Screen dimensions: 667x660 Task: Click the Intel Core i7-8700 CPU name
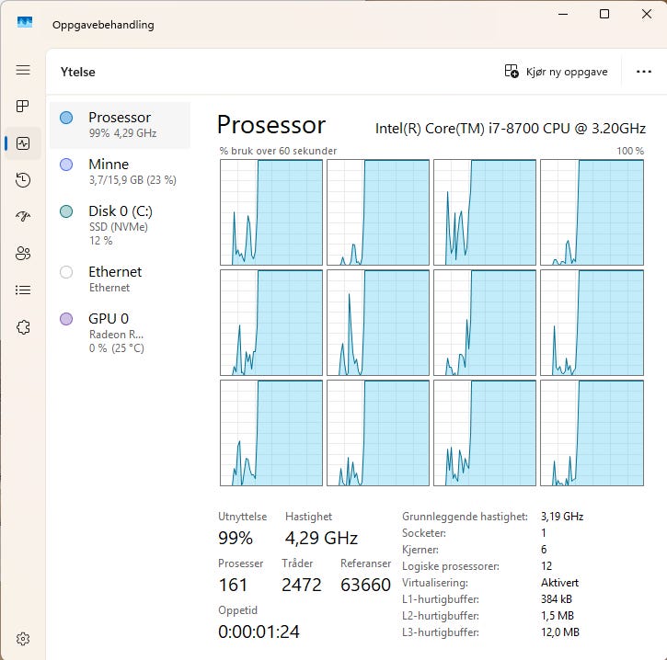[510, 129]
